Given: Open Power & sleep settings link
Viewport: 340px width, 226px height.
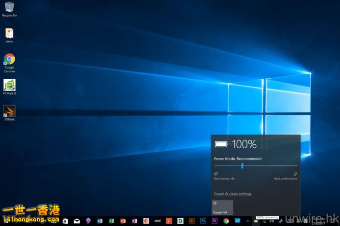Looking at the screenshot, I should click(233, 194).
